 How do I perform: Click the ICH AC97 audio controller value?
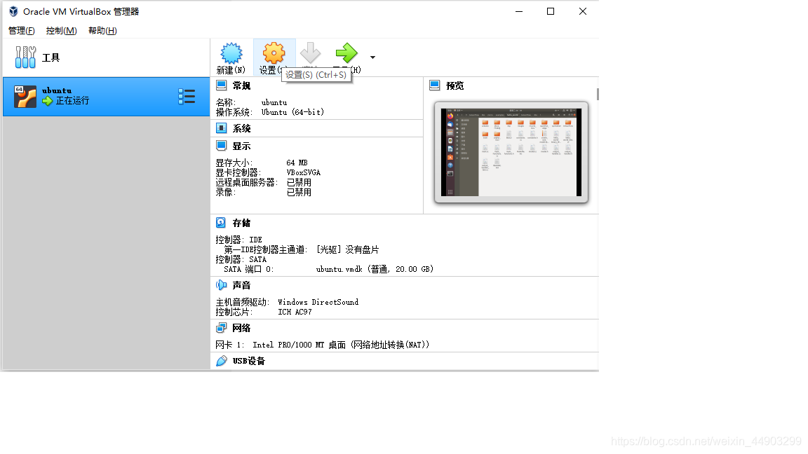295,312
